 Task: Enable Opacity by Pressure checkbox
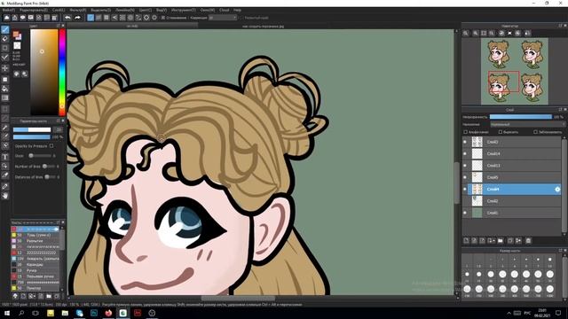point(51,146)
